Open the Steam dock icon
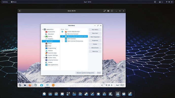The width and height of the screenshot is (175, 98). [x=86, y=94]
